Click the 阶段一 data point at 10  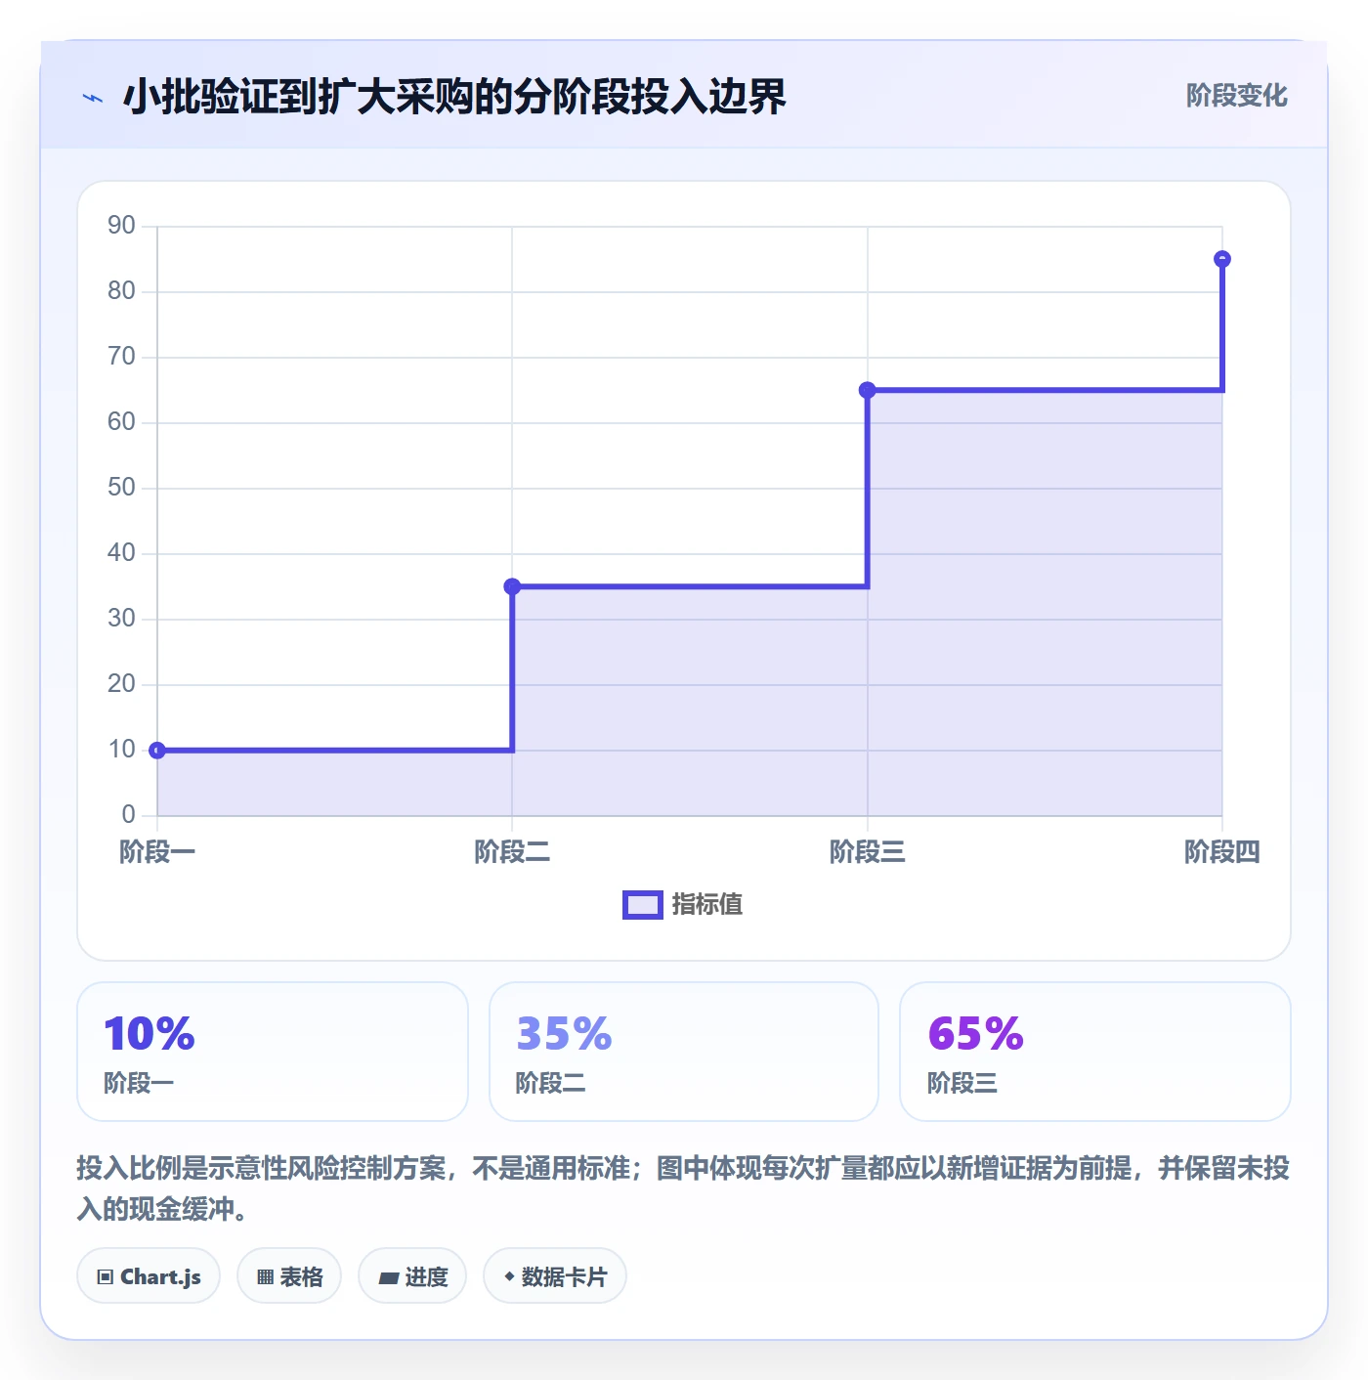157,751
